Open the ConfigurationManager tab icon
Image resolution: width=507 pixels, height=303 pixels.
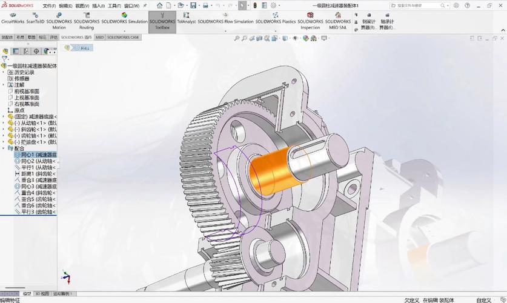pyautogui.click(x=26, y=51)
